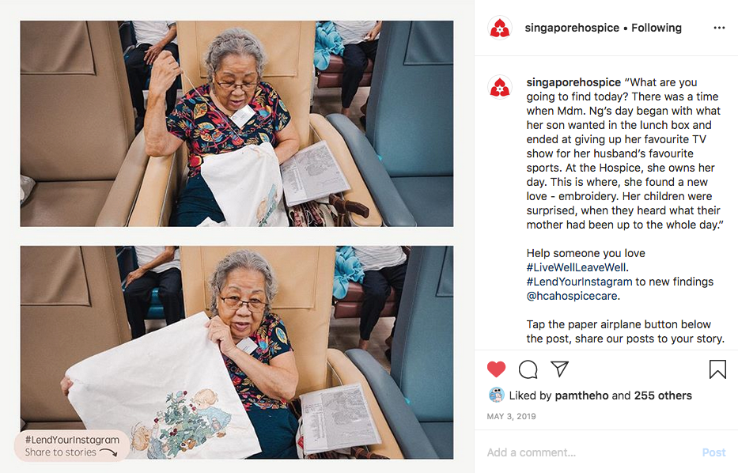Save post using bookmark icon
The image size is (738, 473).
[717, 369]
